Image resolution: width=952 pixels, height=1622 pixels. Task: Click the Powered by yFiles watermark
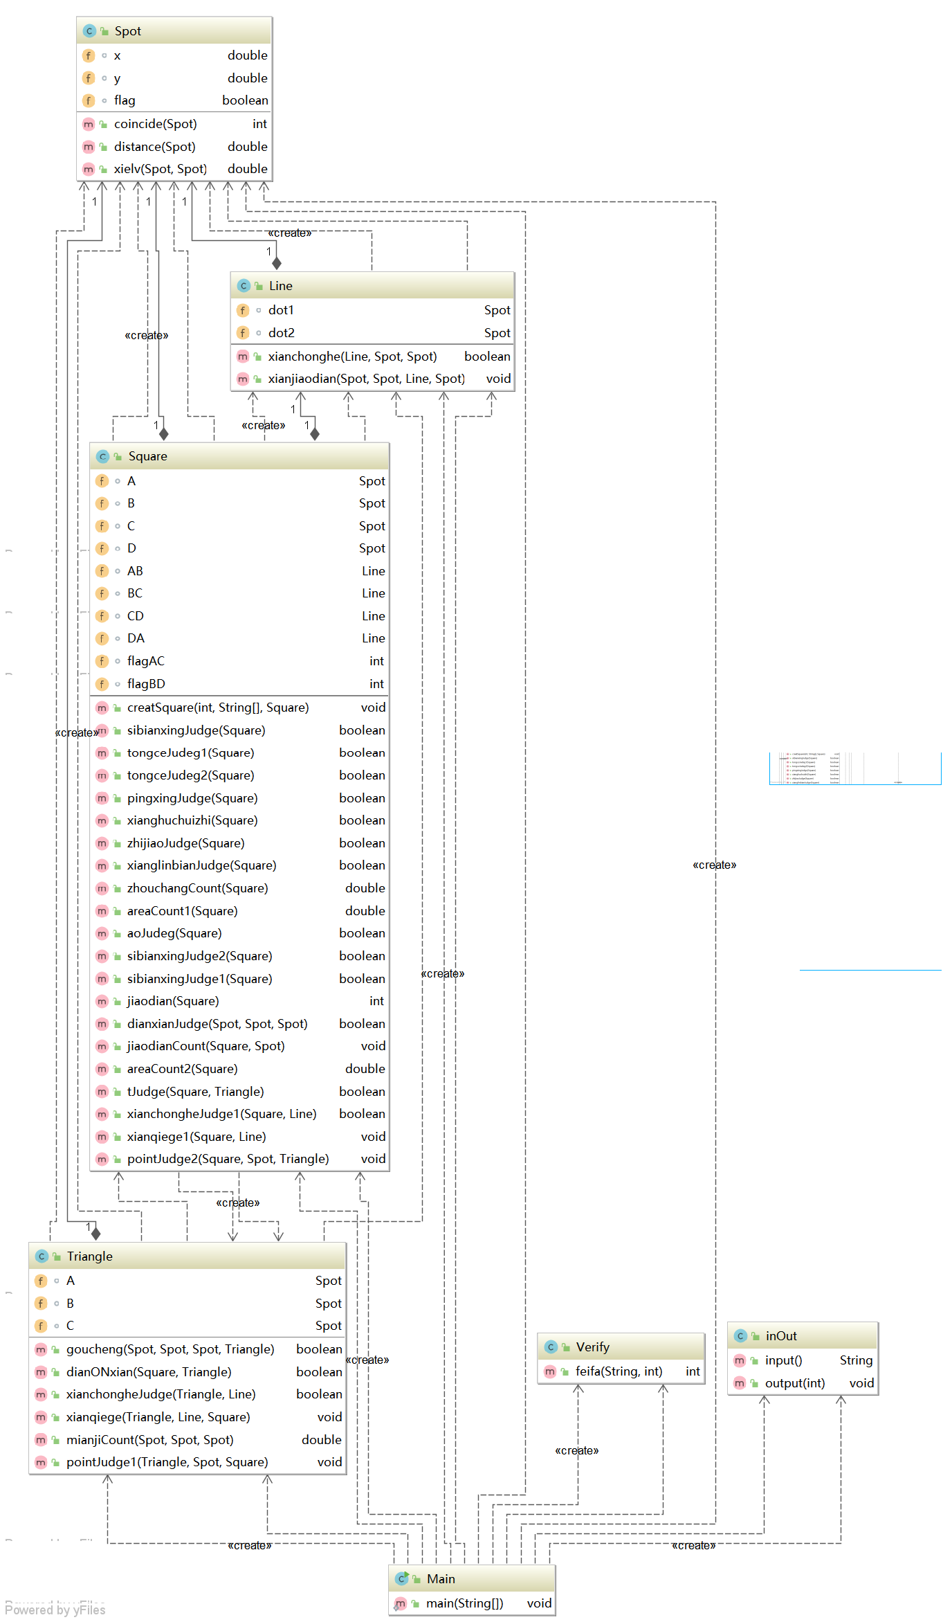point(55,1610)
